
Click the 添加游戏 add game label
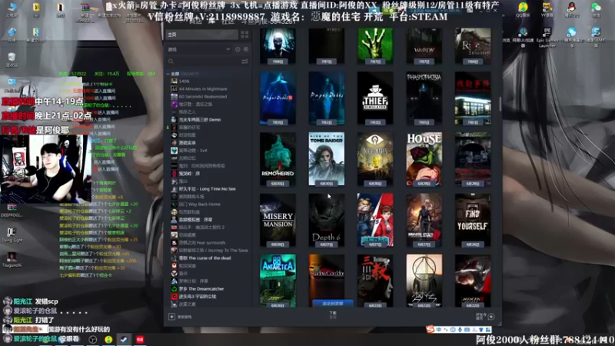[184, 317]
